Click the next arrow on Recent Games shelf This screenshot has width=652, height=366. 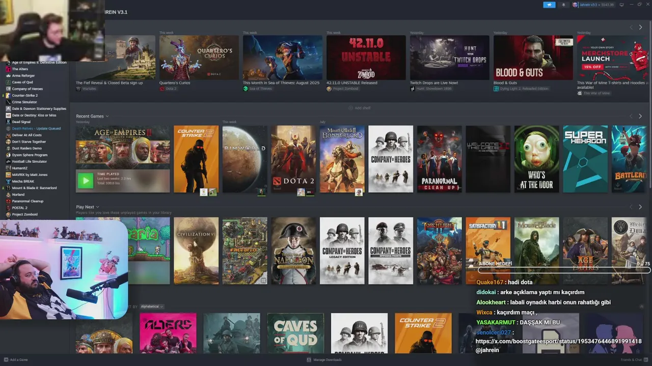coord(640,116)
